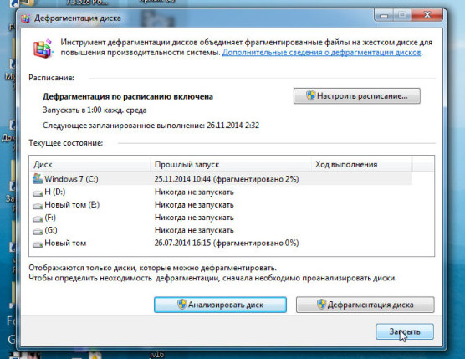The image size is (465, 359).
Task: Click the unlettered Новый том drive icon
Action: 38,244
